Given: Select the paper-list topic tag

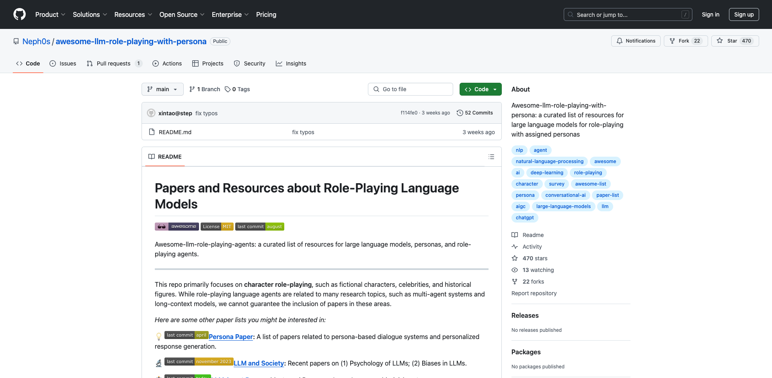Looking at the screenshot, I should click(608, 195).
